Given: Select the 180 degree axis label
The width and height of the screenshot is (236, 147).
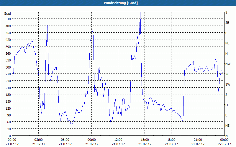Looking at the screenshot, I should [x=8, y=95].
